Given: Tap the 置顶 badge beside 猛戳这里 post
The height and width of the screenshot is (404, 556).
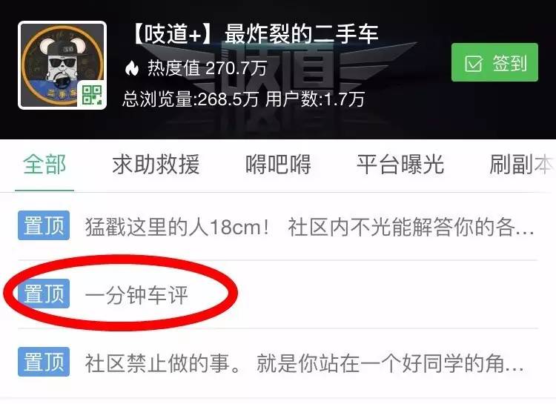Looking at the screenshot, I should (44, 225).
